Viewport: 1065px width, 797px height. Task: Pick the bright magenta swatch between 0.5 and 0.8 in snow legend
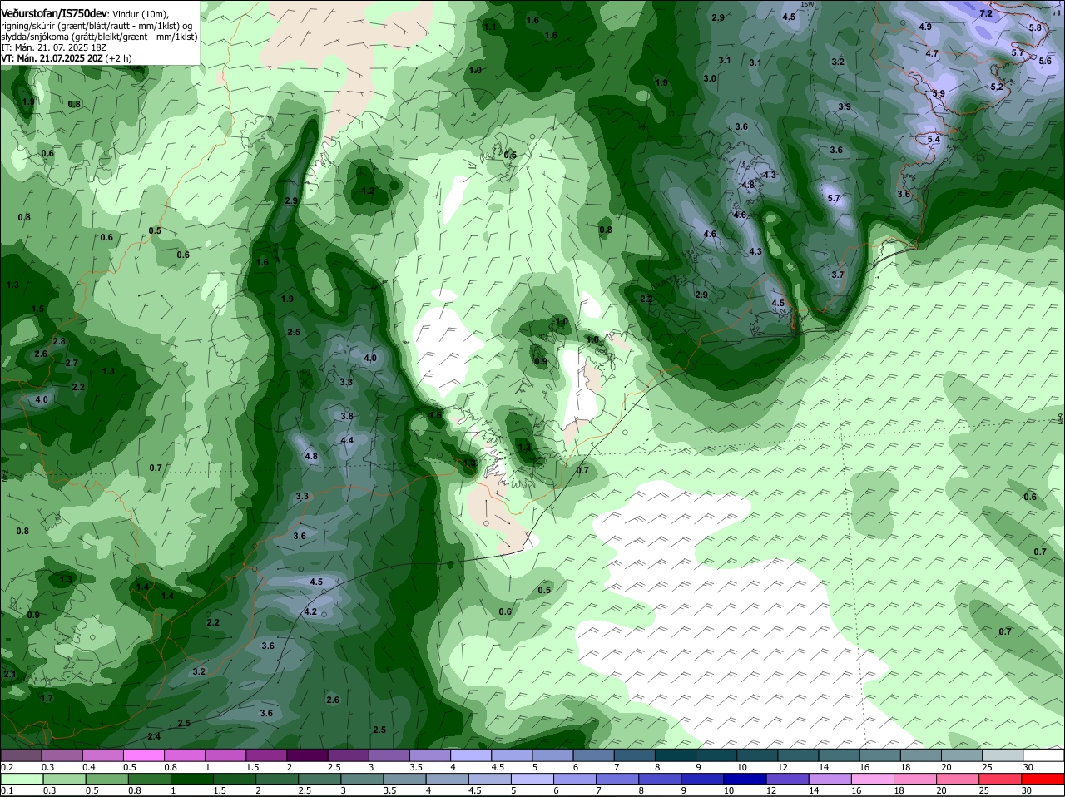[144, 755]
